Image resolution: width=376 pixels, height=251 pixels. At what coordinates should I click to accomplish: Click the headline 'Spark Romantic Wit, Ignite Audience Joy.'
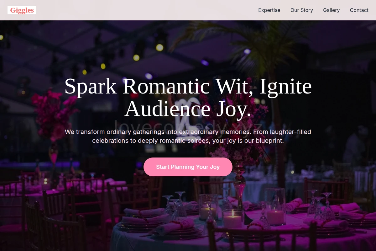pos(188,98)
